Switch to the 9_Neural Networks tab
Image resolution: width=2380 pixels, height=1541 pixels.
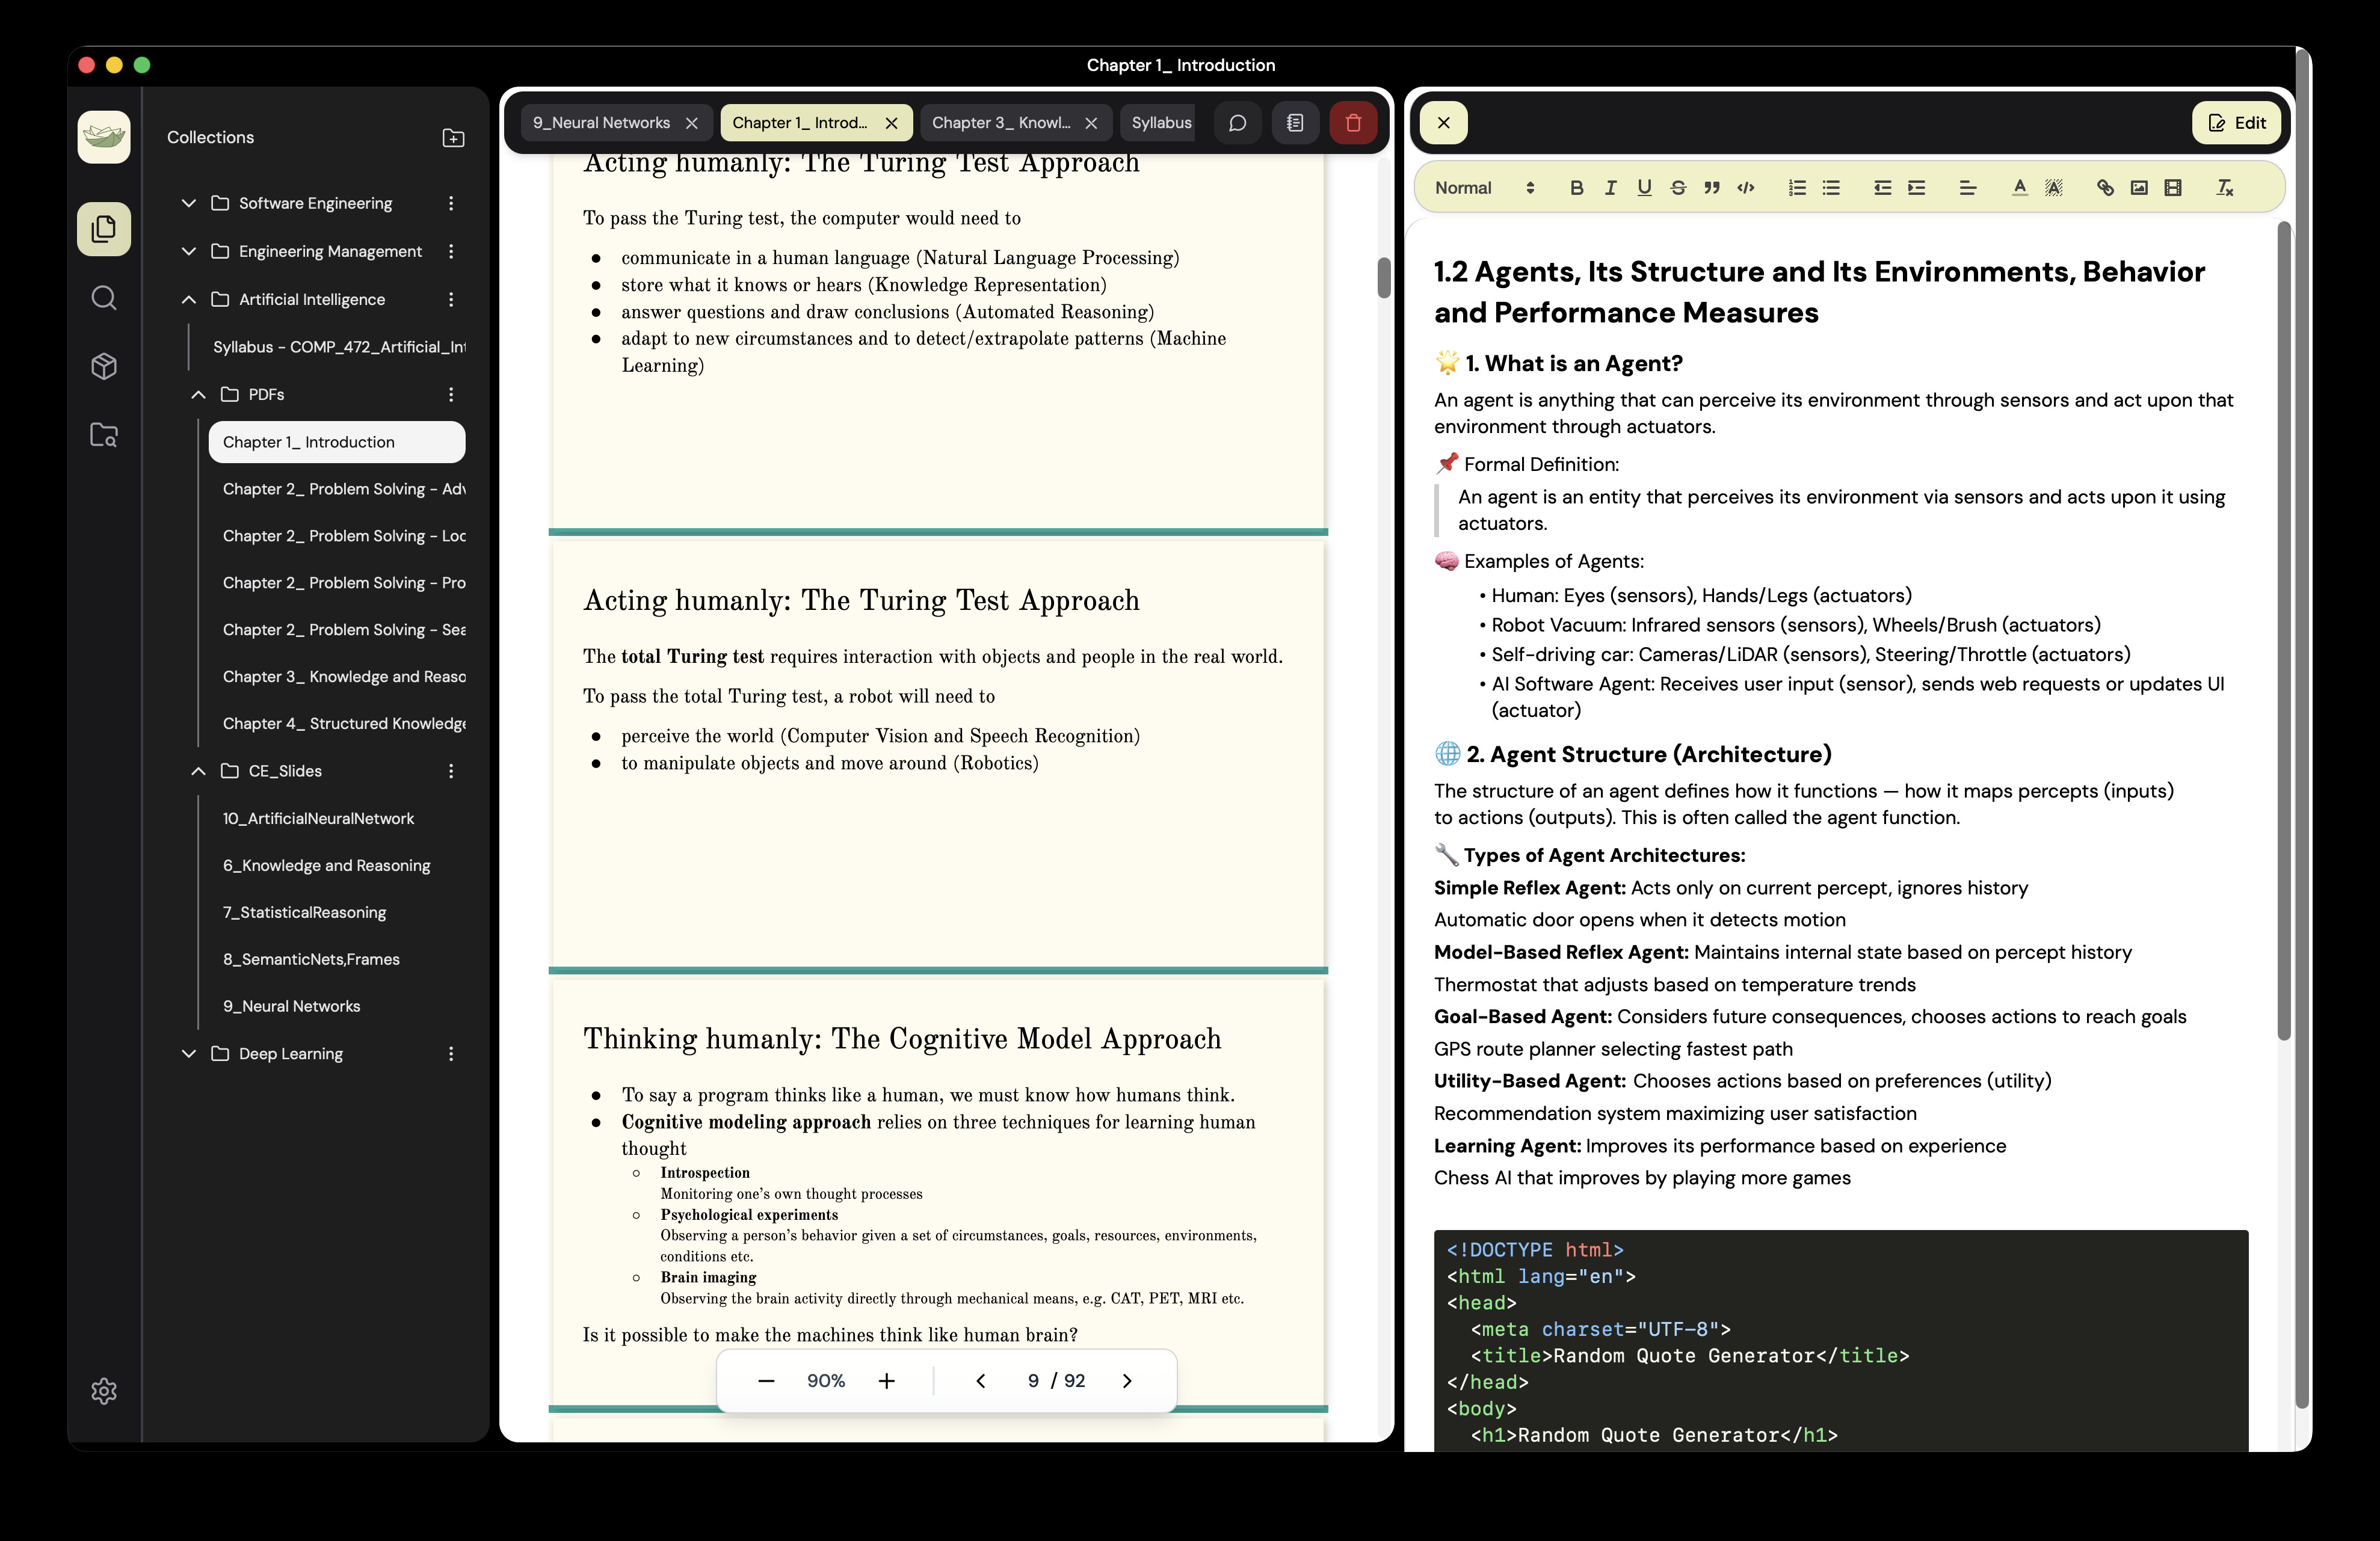pyautogui.click(x=601, y=123)
